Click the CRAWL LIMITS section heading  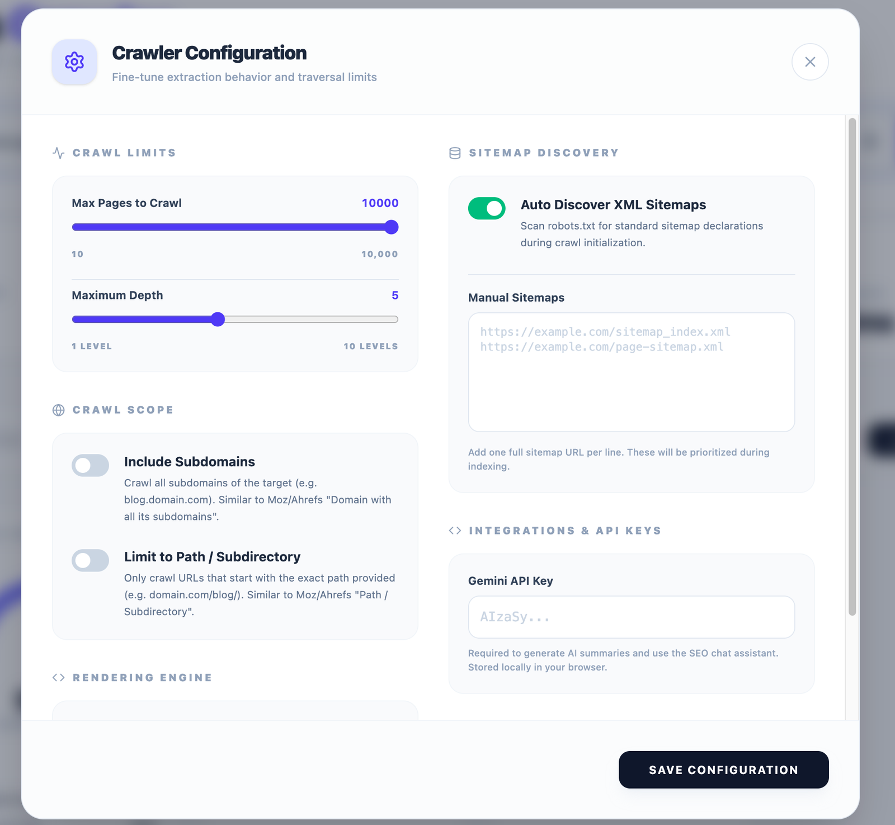point(124,153)
